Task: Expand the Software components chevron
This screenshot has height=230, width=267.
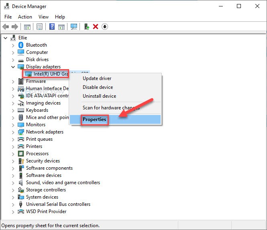Action: point(13,168)
